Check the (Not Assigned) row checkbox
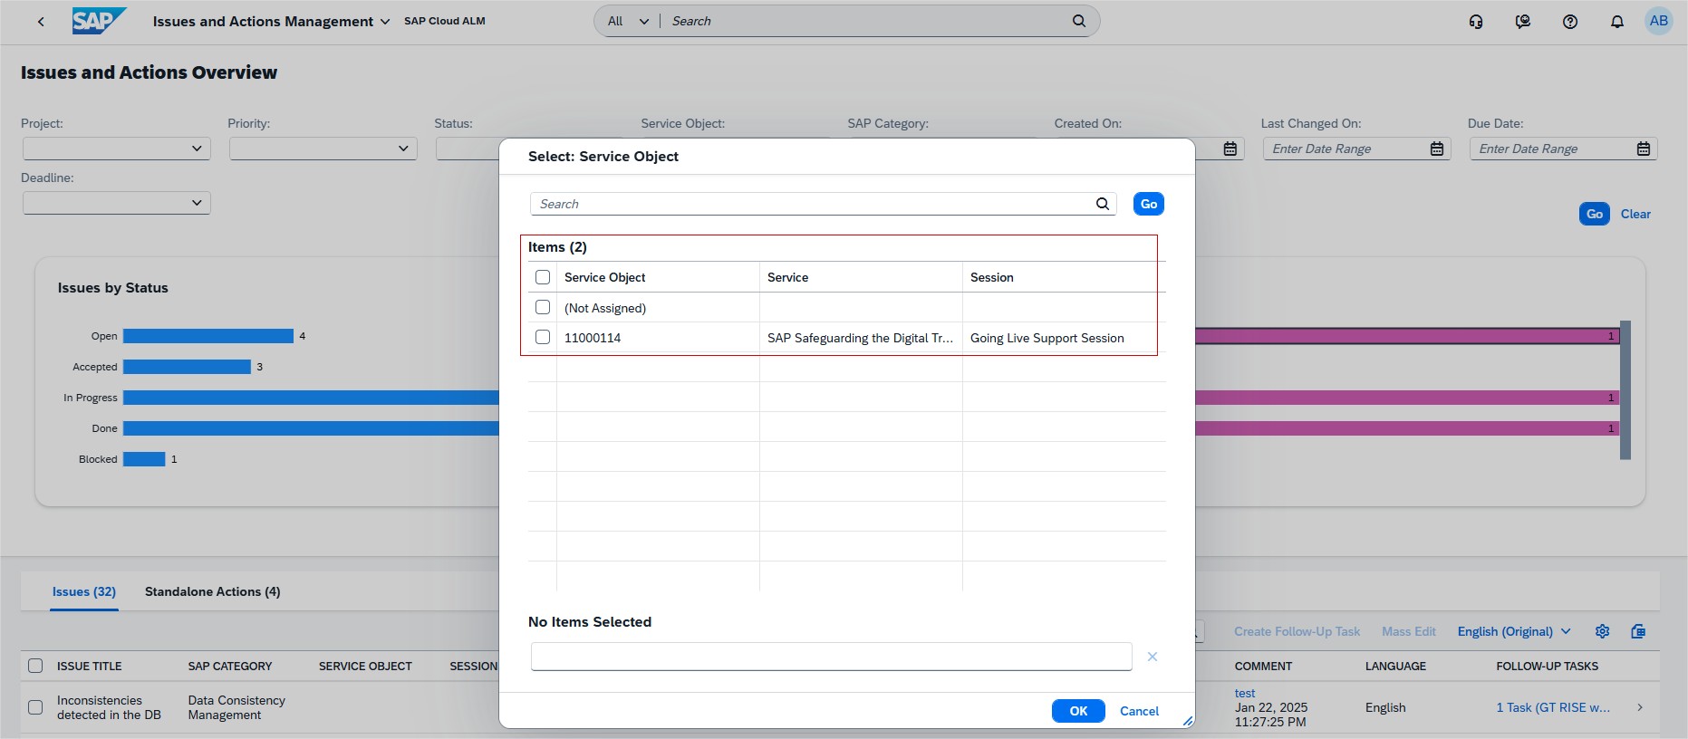This screenshot has width=1688, height=739. pyautogui.click(x=543, y=307)
